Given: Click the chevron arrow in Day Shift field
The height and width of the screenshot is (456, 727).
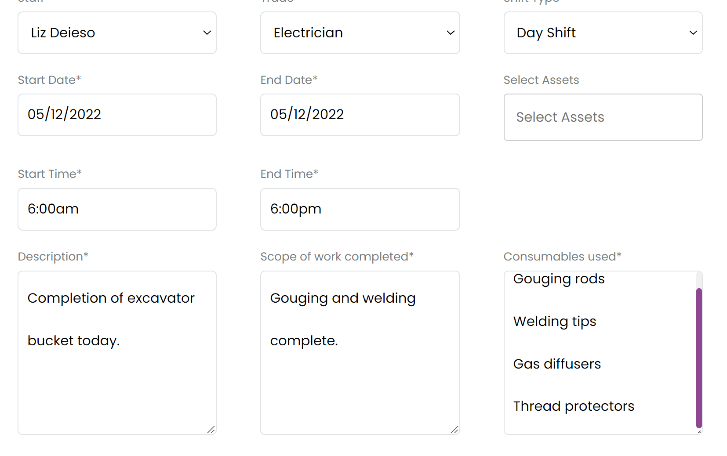Looking at the screenshot, I should 693,33.
